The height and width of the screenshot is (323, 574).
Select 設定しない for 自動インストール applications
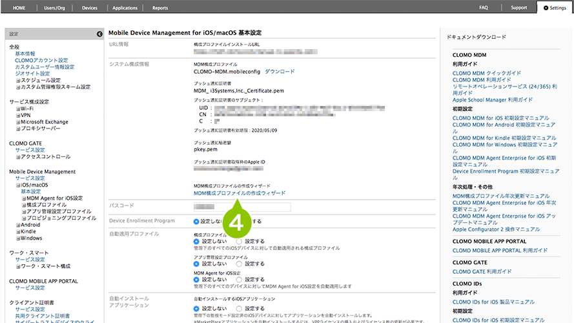196,309
